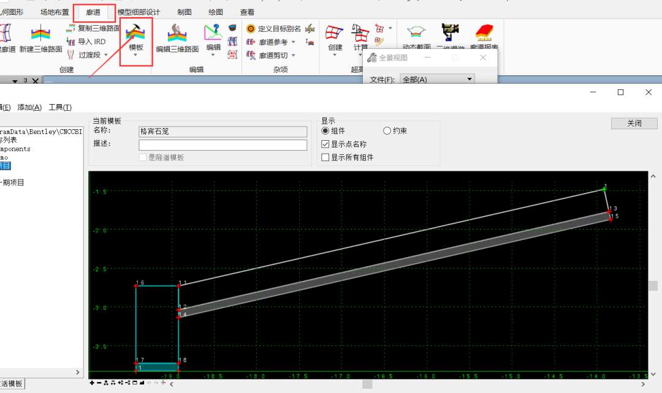662x393 pixels.
Task: Uncheck the 显示点名称 checkbox
Action: (x=325, y=144)
